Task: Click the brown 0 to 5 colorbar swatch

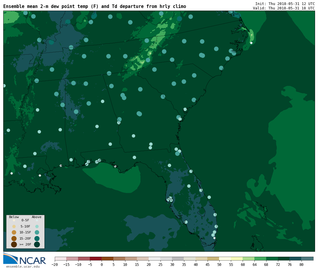Action: point(107,258)
